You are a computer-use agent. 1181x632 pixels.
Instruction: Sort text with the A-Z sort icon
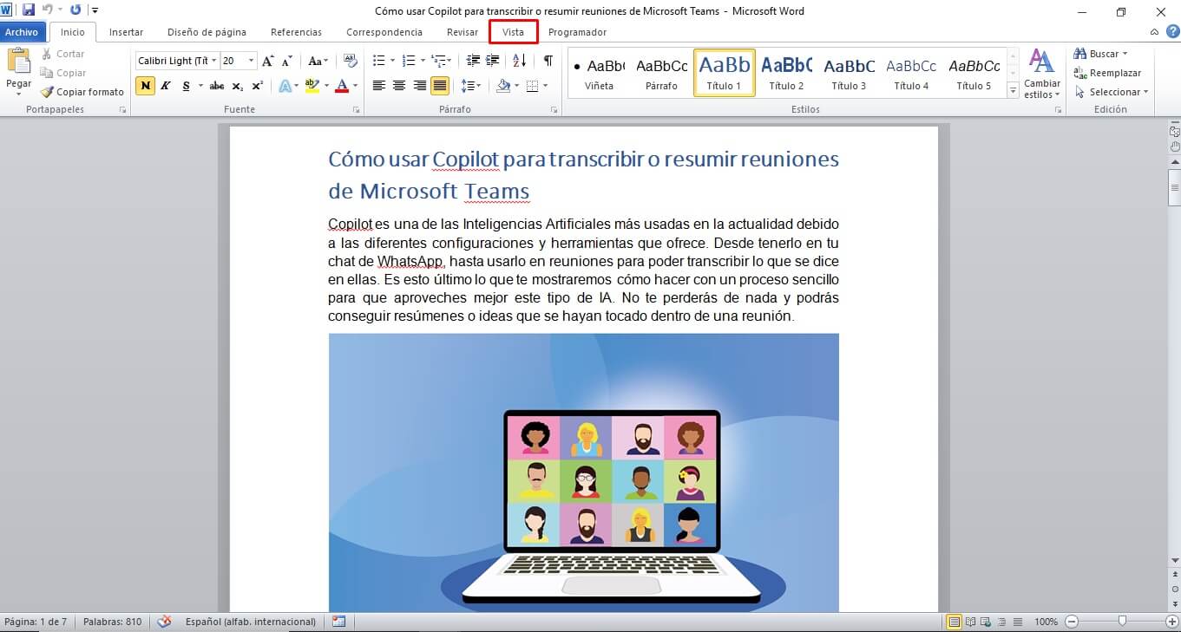pos(520,61)
